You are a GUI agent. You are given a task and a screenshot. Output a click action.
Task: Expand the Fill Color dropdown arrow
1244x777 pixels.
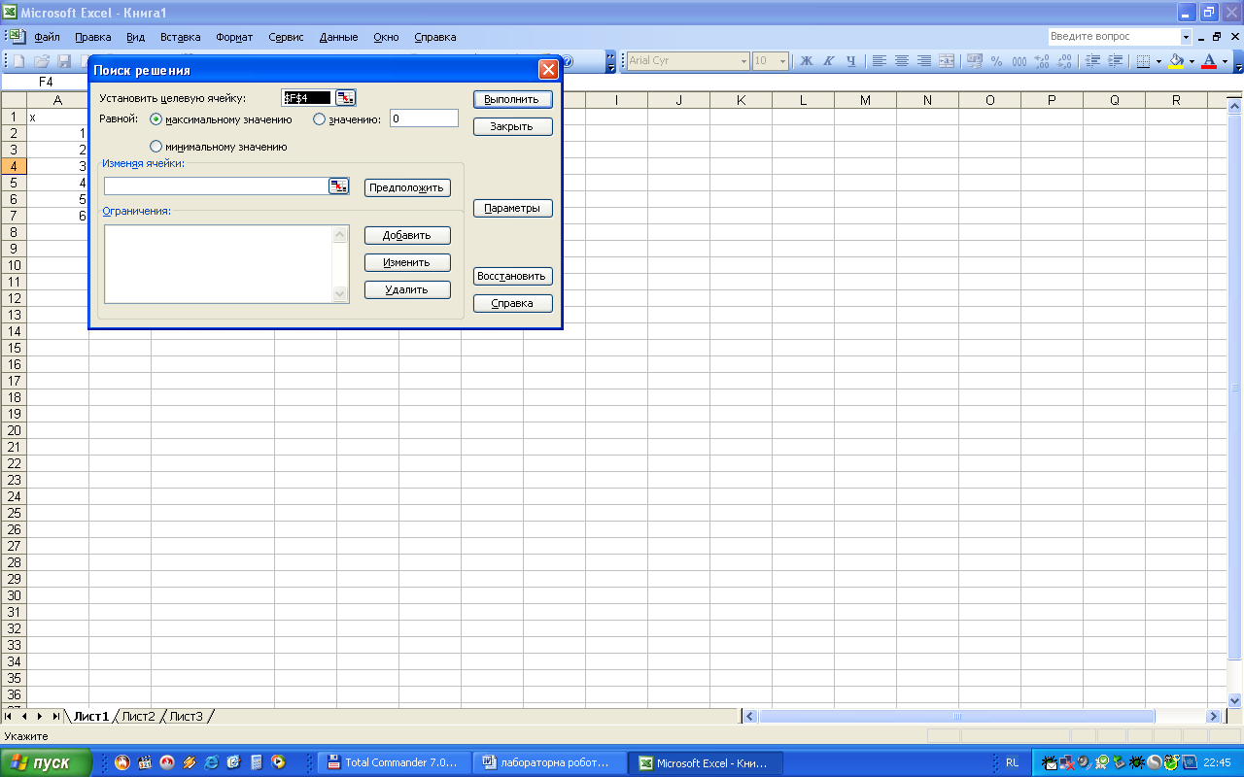coord(1192,61)
